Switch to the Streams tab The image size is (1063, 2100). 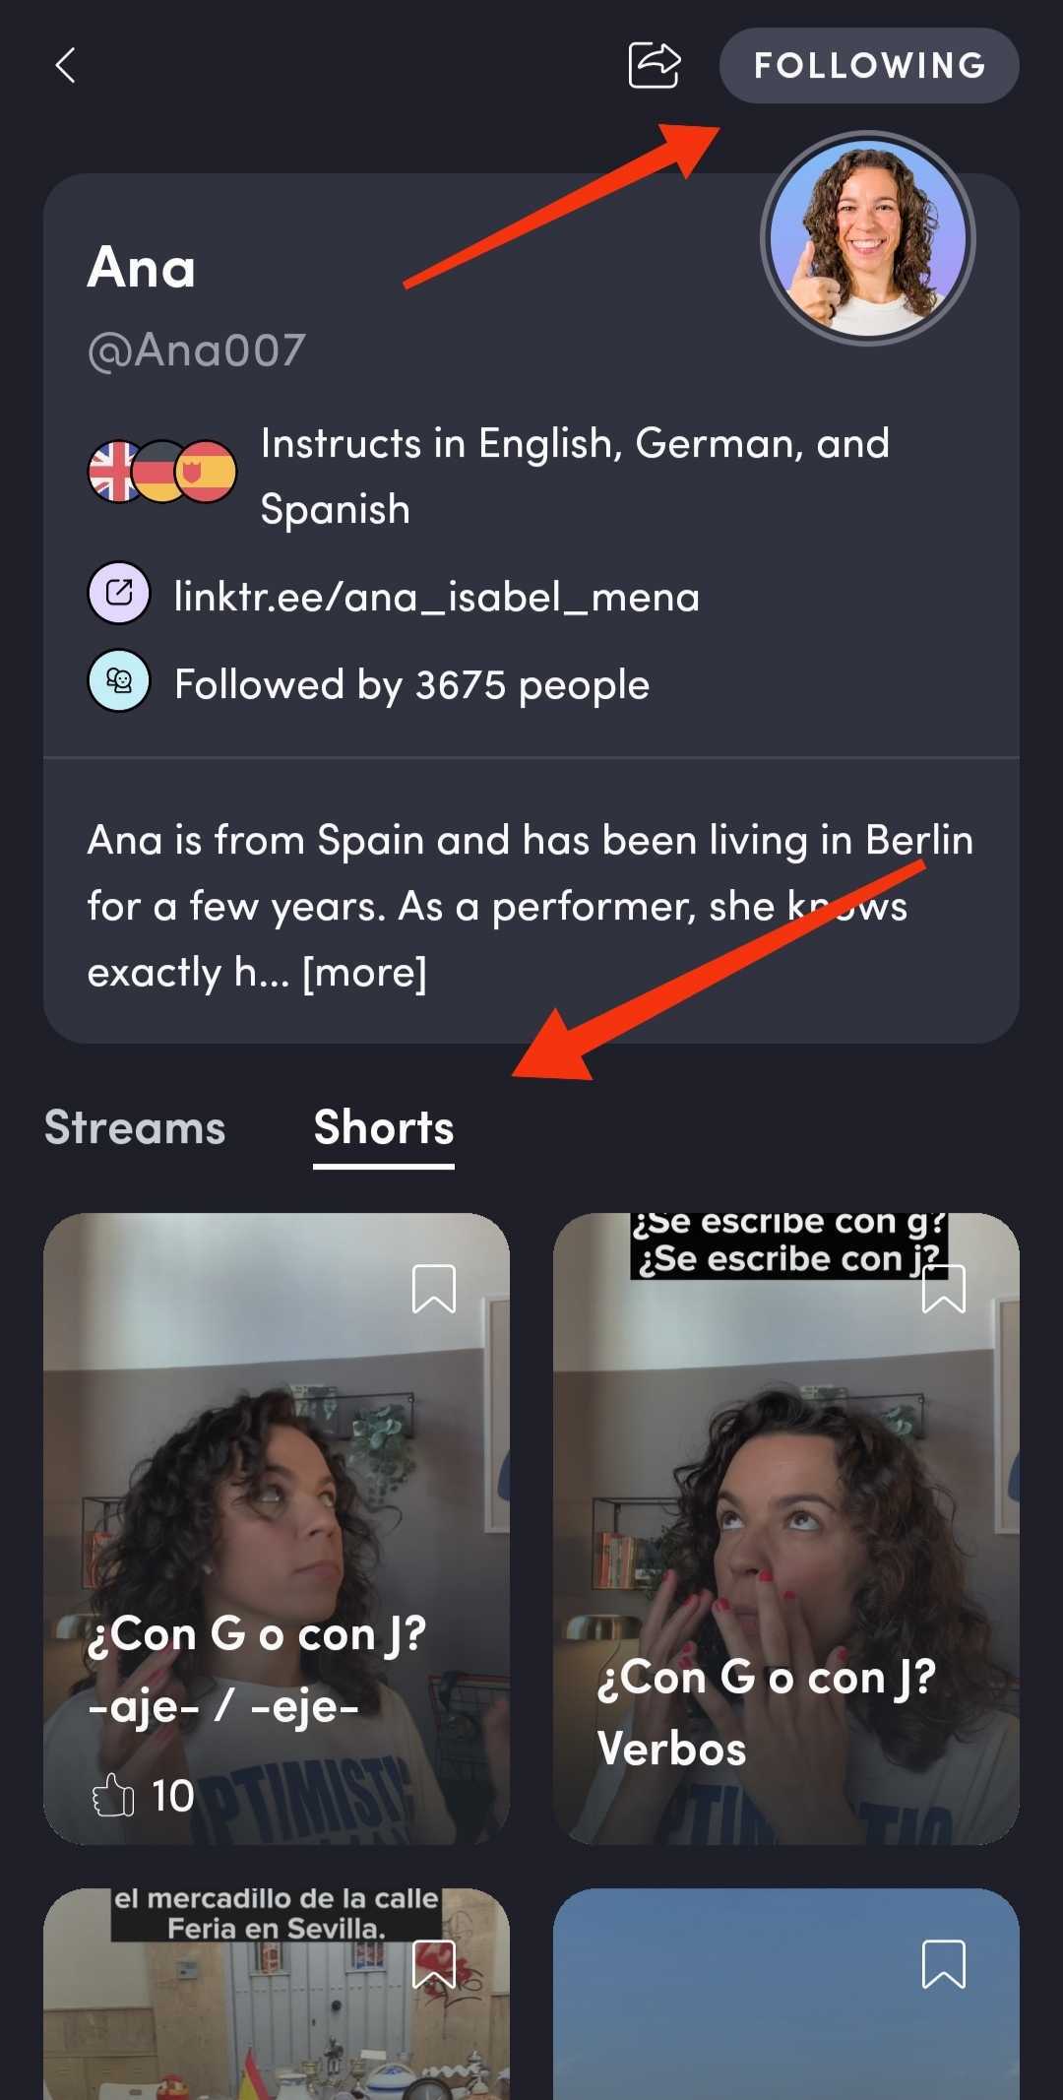[x=135, y=1128]
